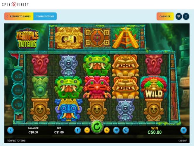The width and height of the screenshot is (194, 146).
Task: Toggle the turbo lightning spin button
Action: (78, 130)
